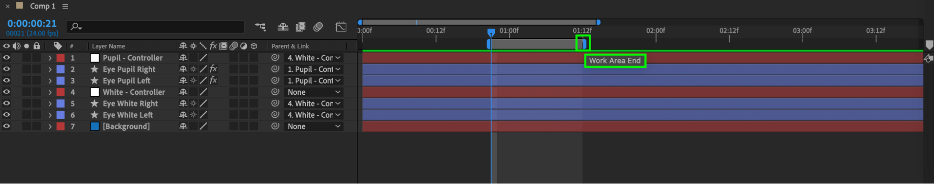The width and height of the screenshot is (934, 184).
Task: Toggle quality switch on Pupil - Controller
Action: (x=203, y=58)
